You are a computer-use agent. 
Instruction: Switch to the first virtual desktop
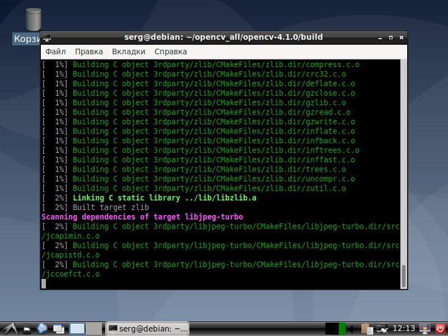(x=77, y=329)
